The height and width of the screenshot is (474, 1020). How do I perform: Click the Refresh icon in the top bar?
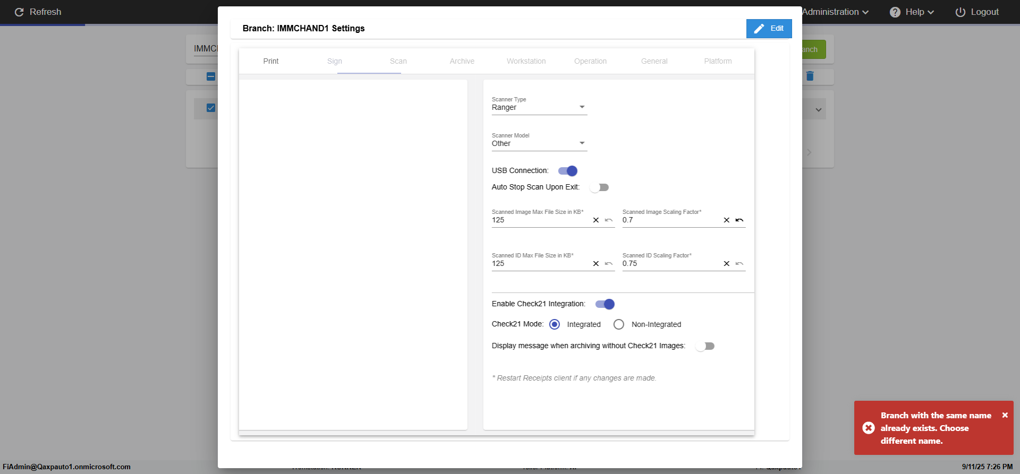tap(19, 12)
